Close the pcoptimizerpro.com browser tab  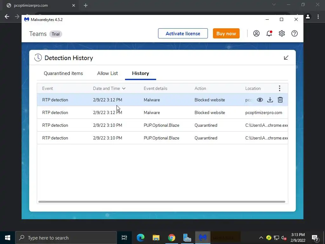click(x=74, y=5)
